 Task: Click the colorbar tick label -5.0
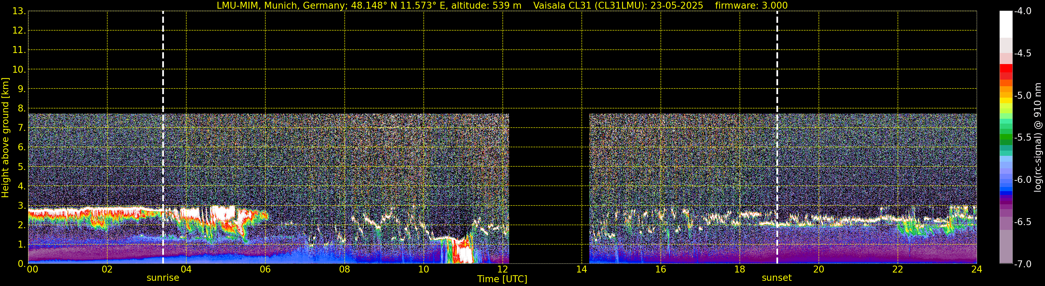coord(1022,95)
